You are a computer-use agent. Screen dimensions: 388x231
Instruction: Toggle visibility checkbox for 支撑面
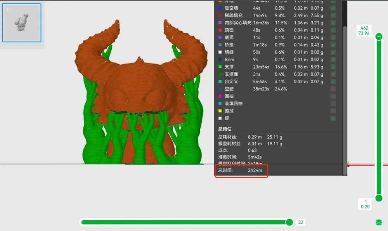pos(333,74)
